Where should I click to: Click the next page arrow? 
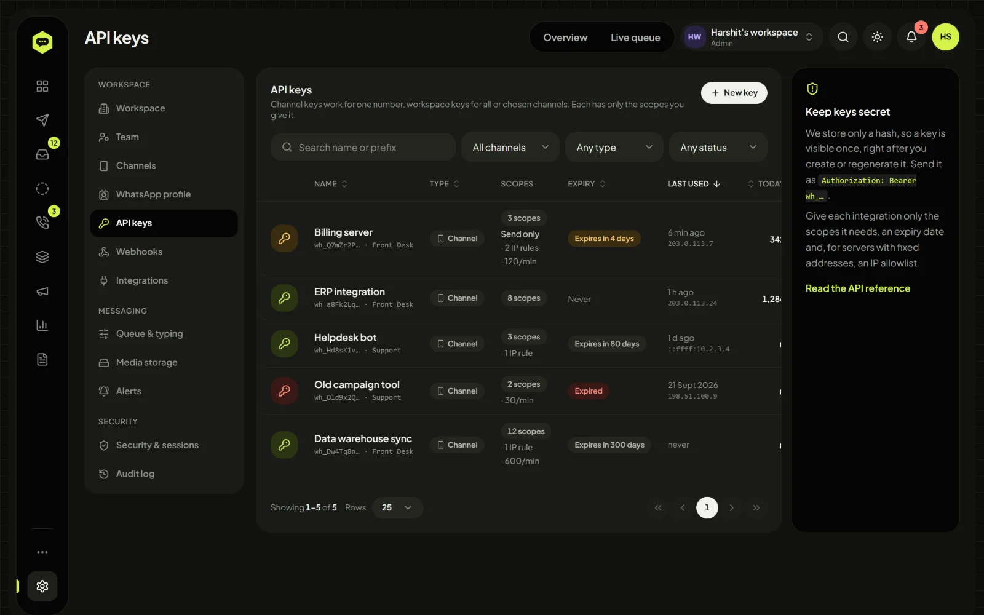click(731, 507)
